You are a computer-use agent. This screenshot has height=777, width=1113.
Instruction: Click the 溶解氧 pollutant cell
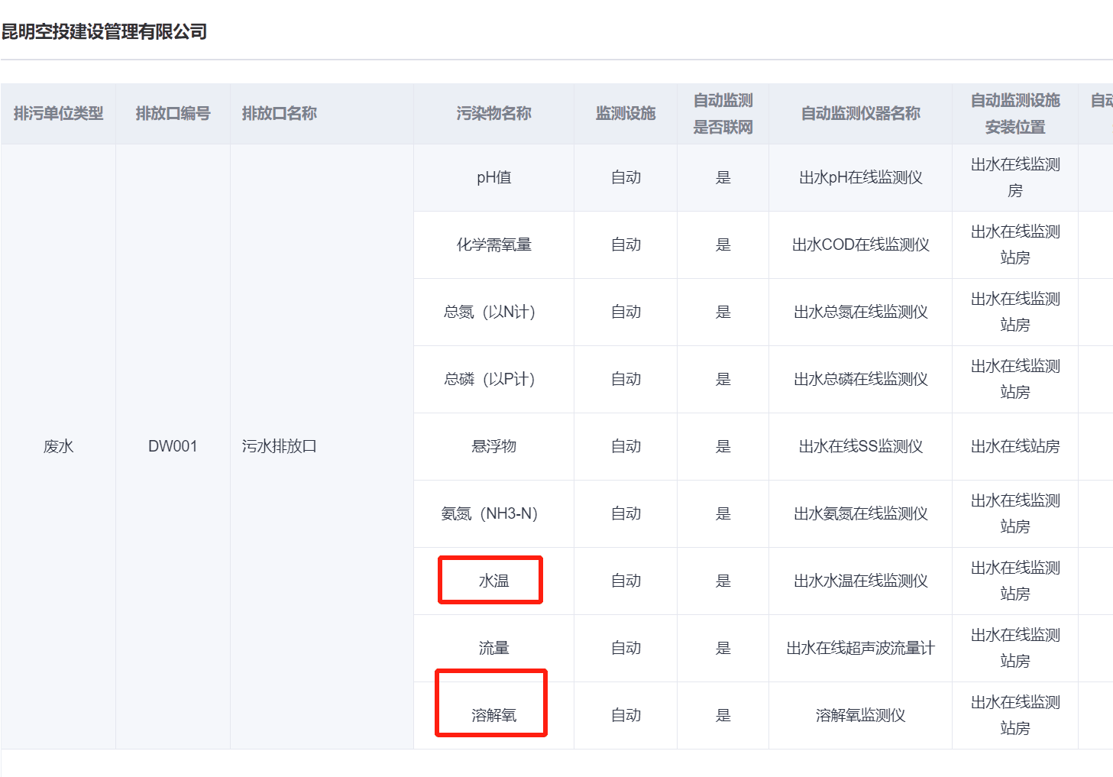pyautogui.click(x=493, y=715)
